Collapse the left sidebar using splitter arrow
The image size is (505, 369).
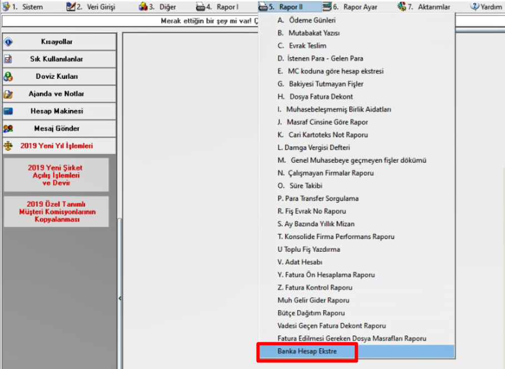point(119,298)
